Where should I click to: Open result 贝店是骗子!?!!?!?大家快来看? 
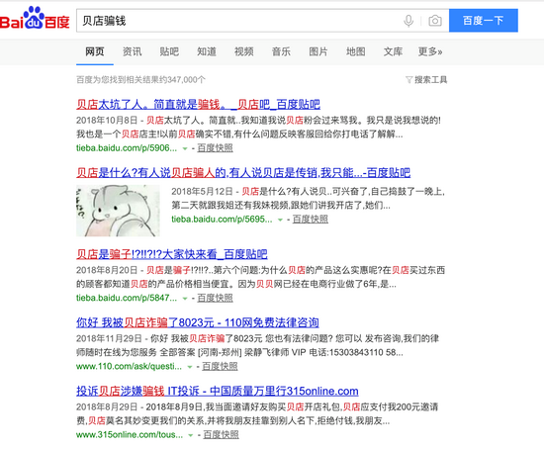click(172, 254)
